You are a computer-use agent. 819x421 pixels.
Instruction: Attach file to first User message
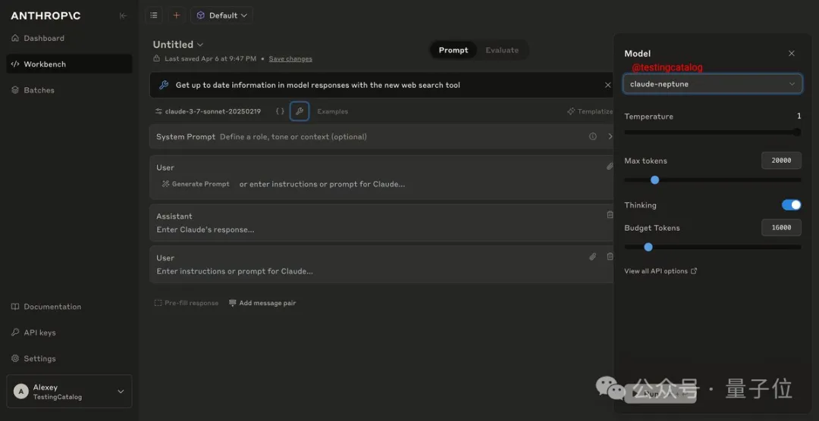(609, 167)
